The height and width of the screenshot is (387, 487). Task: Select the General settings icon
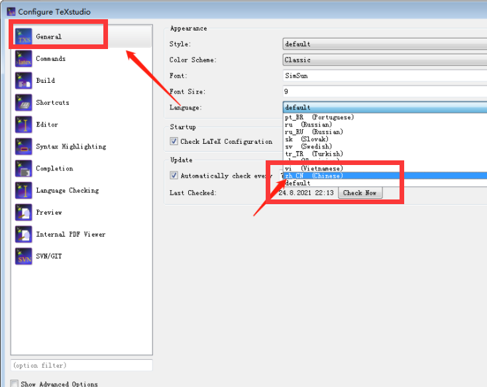[x=24, y=37]
